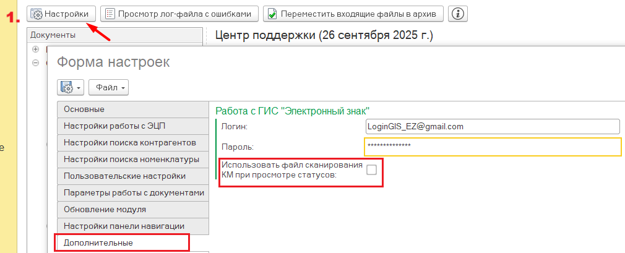Click the Логин input field

pyautogui.click(x=492, y=126)
